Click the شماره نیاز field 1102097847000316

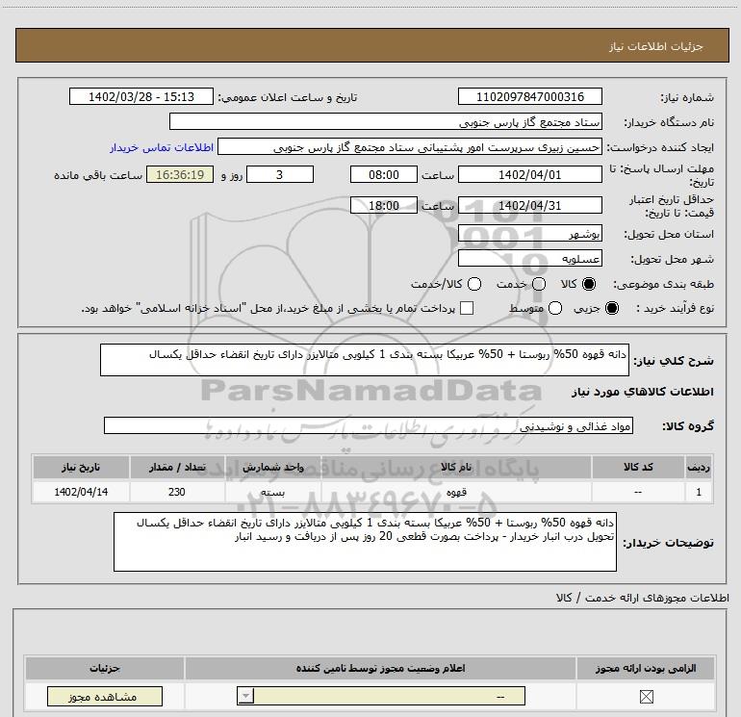(x=529, y=97)
